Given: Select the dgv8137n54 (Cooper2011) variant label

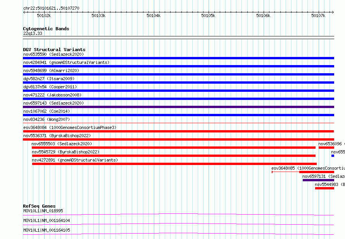Looking at the screenshot, I should [x=50, y=87].
